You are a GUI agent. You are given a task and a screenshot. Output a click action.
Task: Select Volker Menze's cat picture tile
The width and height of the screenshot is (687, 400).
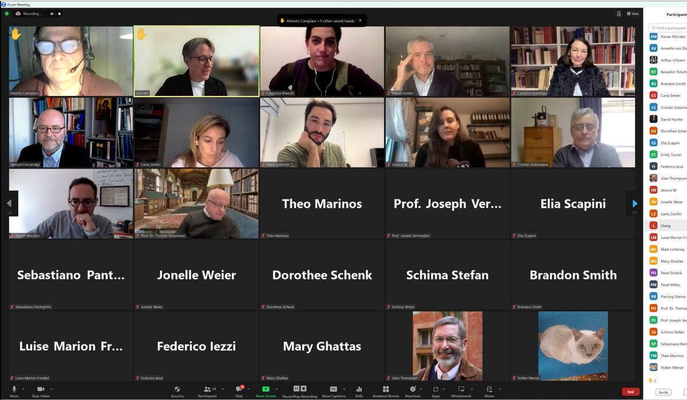pos(573,346)
